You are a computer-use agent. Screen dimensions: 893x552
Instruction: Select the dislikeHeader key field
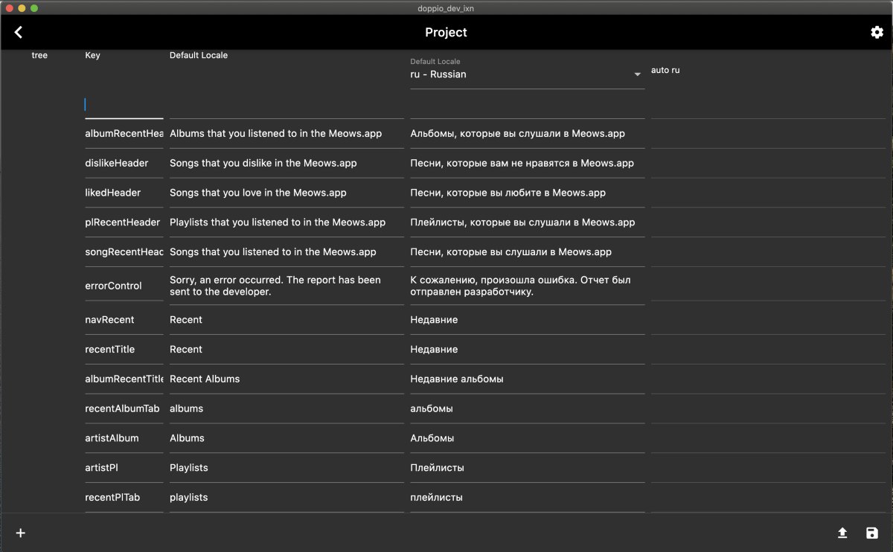click(124, 164)
